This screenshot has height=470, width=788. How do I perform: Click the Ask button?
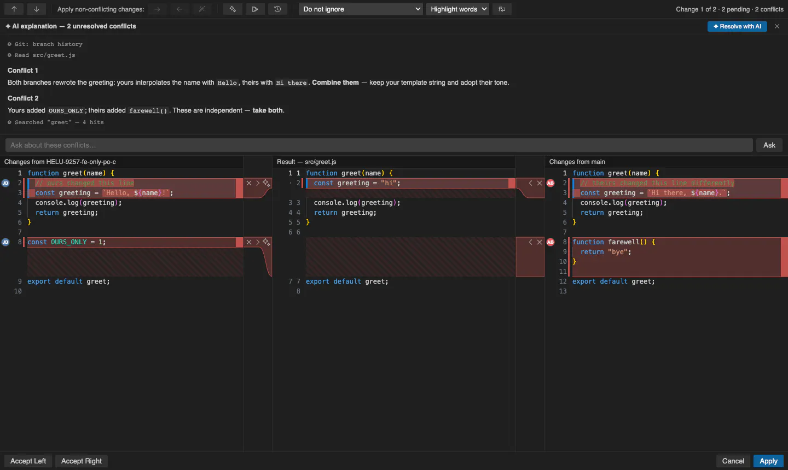769,145
